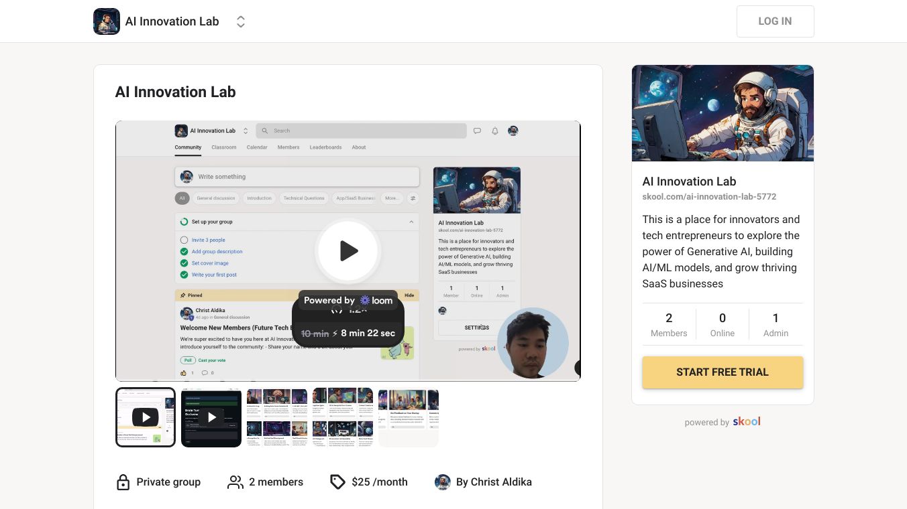Click the people icon beside 2 members
This screenshot has height=509, width=907.
[x=235, y=482]
